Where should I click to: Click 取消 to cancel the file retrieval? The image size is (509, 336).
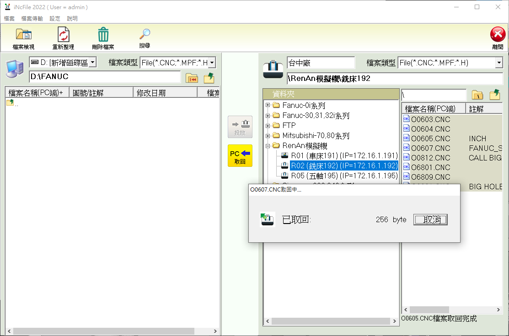point(430,219)
